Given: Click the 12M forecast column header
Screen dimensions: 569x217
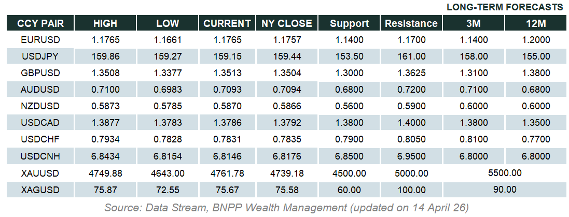Looking at the screenshot, I should click(536, 23).
